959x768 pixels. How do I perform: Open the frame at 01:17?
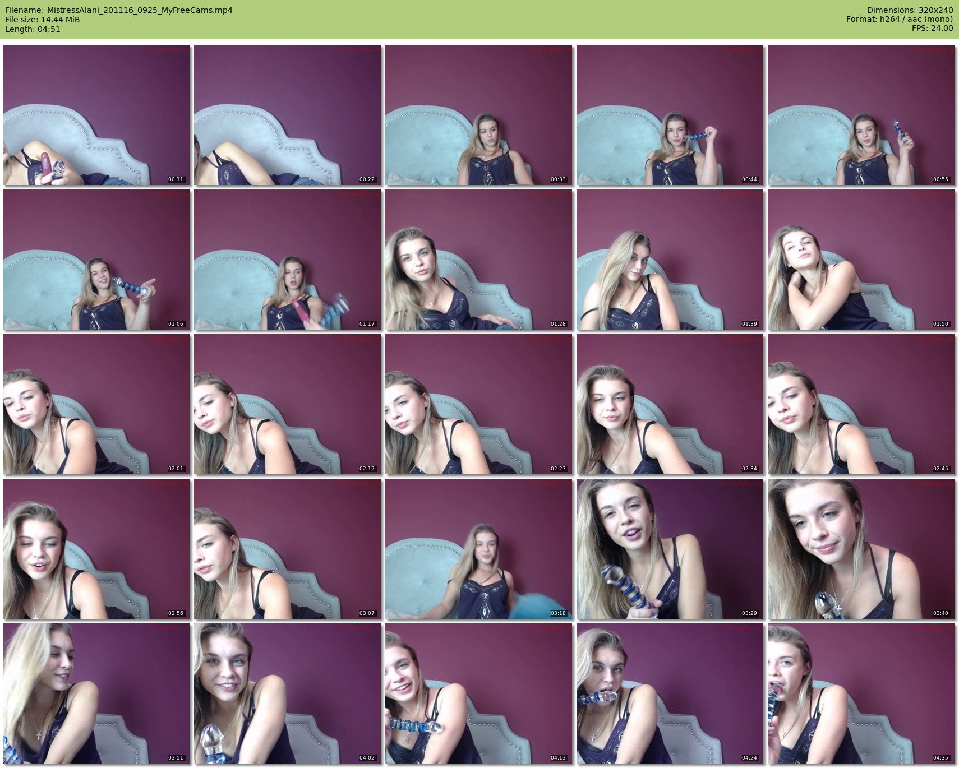coord(288,260)
